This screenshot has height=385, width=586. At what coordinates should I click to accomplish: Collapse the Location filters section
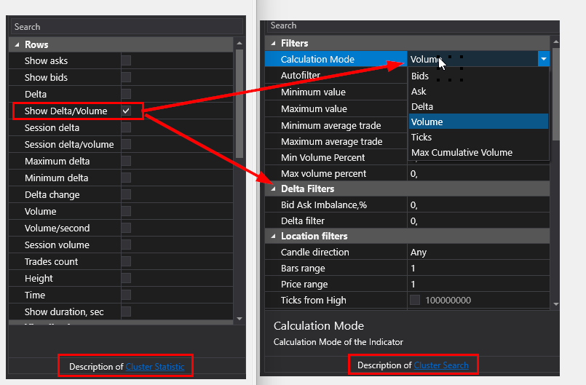point(272,236)
